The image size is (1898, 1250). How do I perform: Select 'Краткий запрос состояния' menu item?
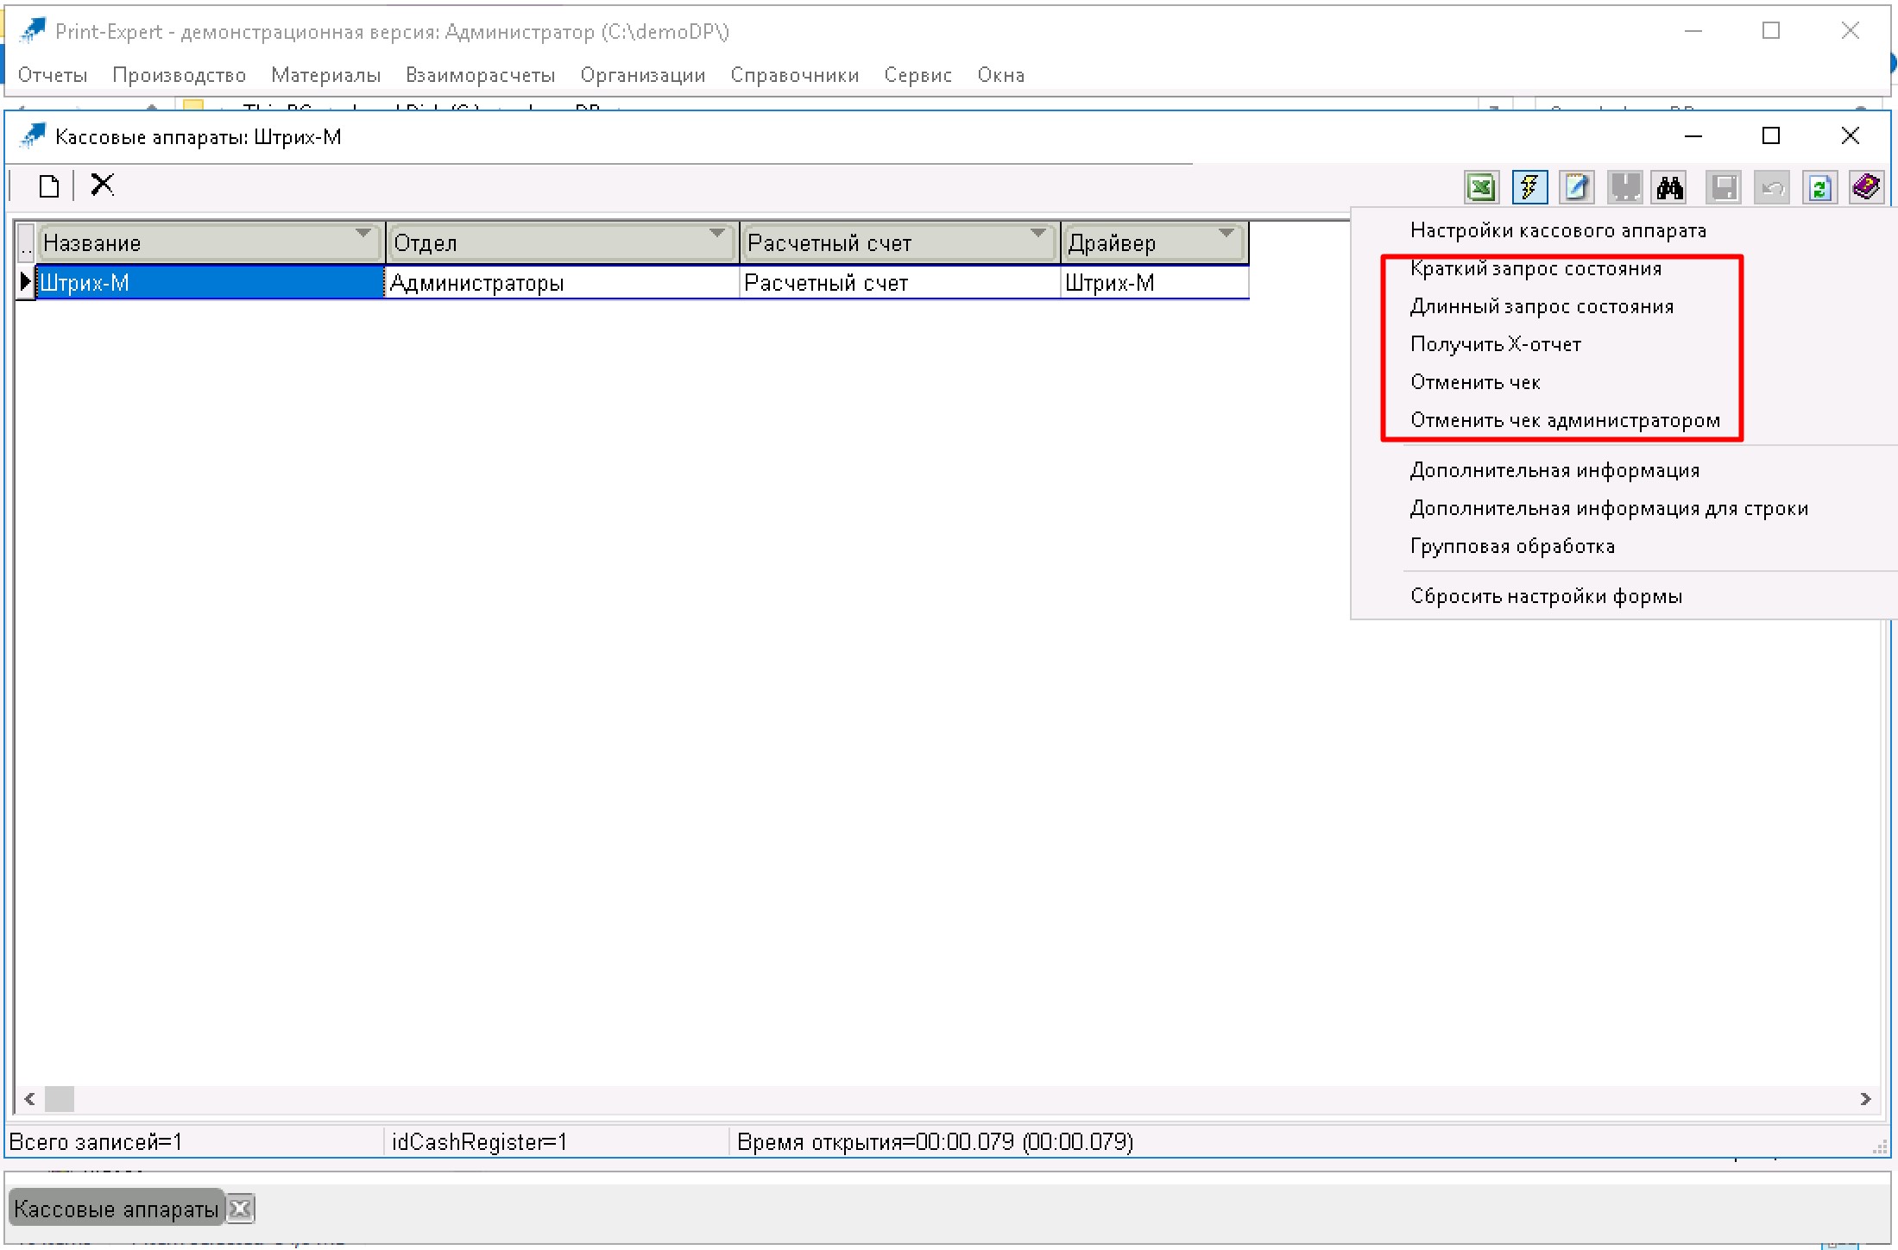click(x=1535, y=267)
